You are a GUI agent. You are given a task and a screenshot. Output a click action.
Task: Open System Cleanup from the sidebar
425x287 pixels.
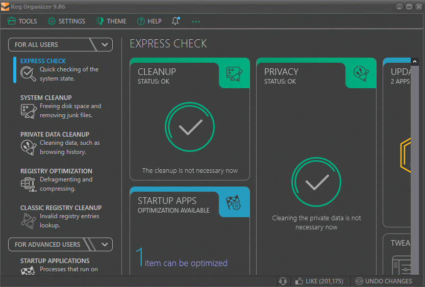click(x=61, y=107)
